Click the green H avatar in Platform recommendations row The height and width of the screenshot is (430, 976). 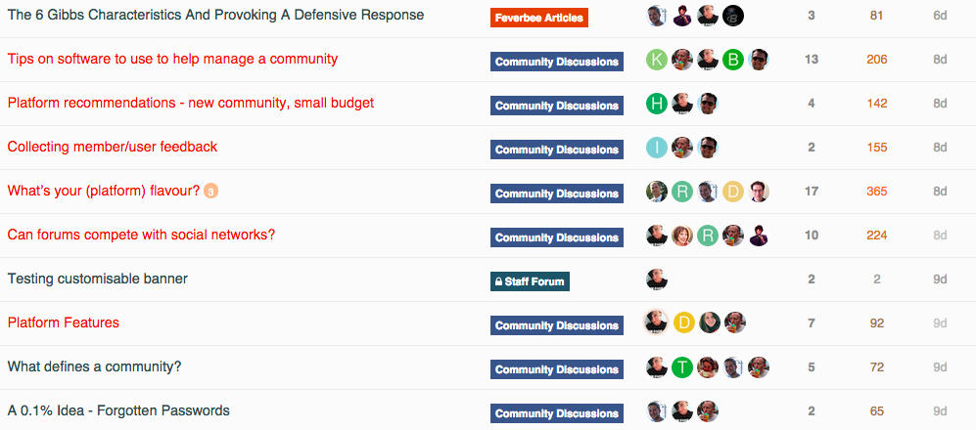[x=657, y=104]
